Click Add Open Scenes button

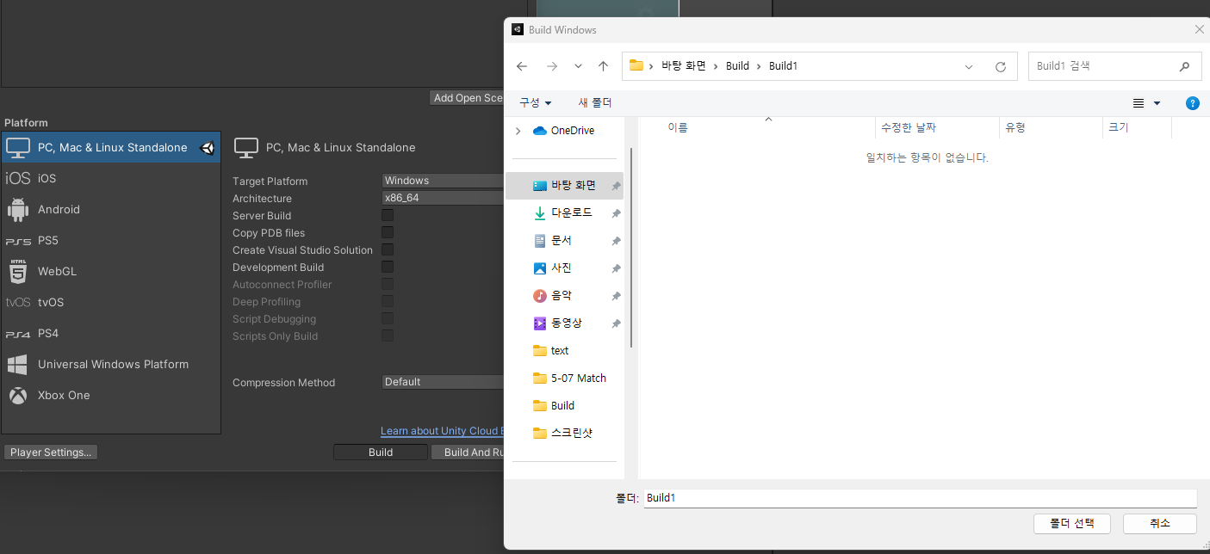(x=467, y=98)
